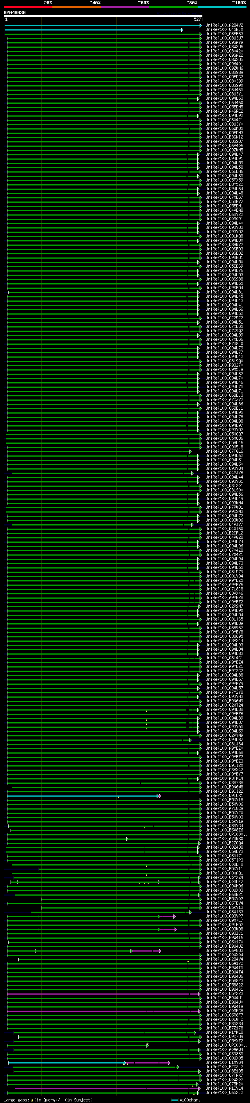Screen dimensions: 250x1103
Task: Open hit UniRef100_A2Q4V2
Action: (224, 25)
